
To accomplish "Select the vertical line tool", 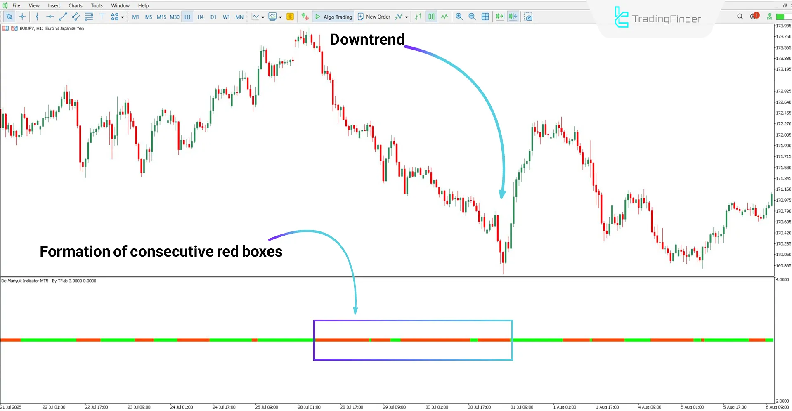I will pyautogui.click(x=37, y=17).
